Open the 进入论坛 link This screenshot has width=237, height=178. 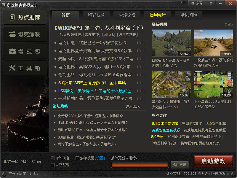pos(132,107)
